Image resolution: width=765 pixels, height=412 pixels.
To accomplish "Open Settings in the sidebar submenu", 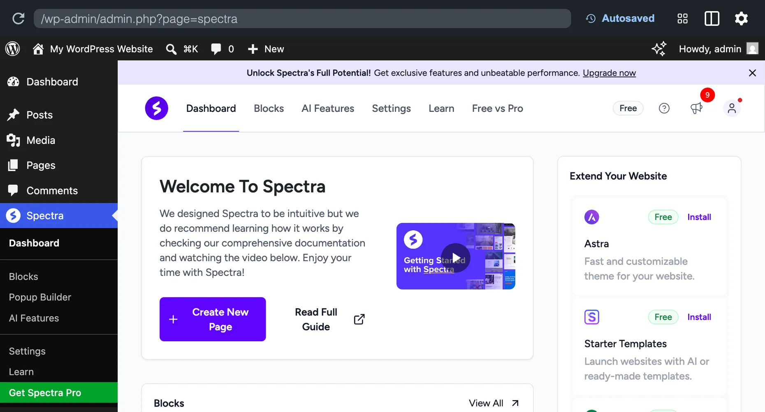I will pos(27,351).
